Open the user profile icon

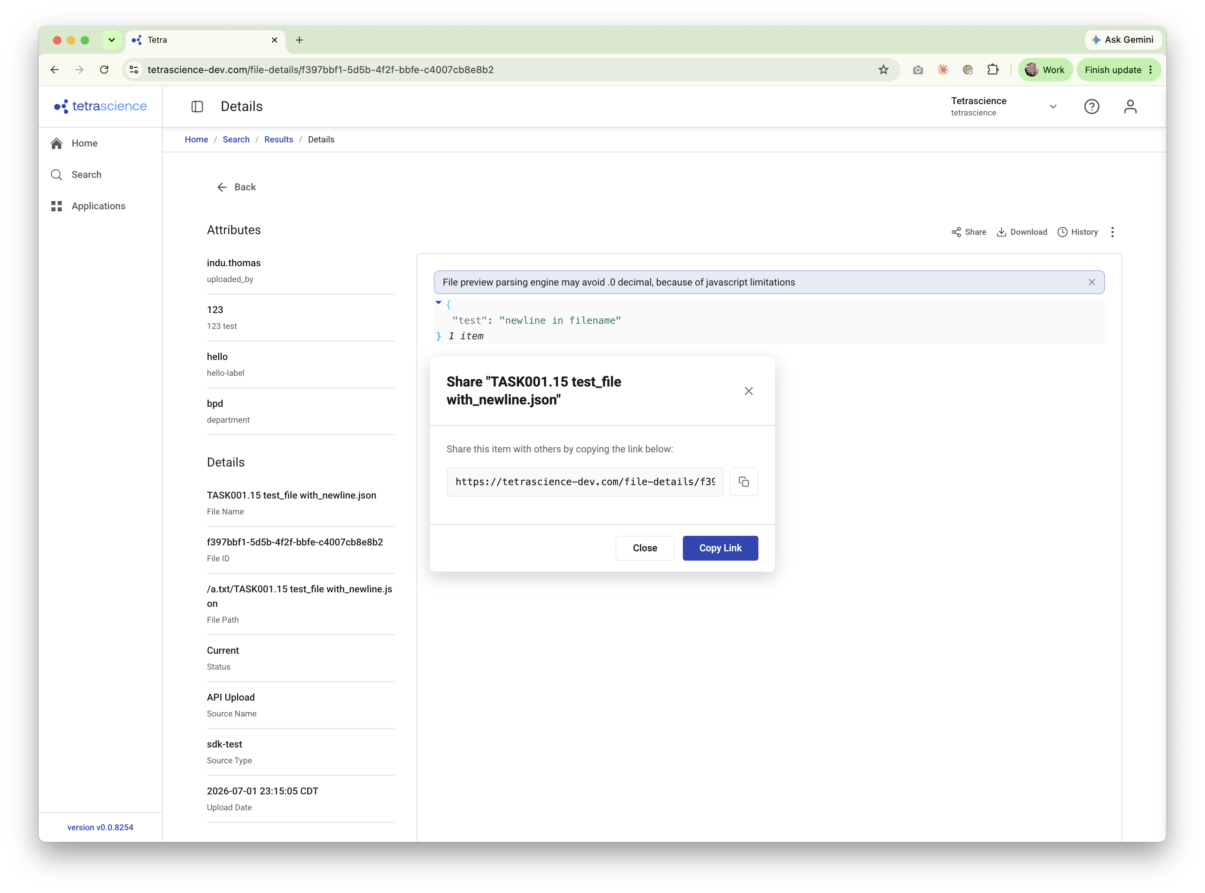point(1130,107)
